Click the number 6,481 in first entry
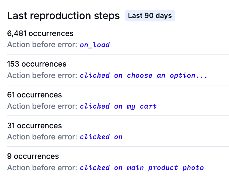The image size is (229, 180). (x=17, y=33)
